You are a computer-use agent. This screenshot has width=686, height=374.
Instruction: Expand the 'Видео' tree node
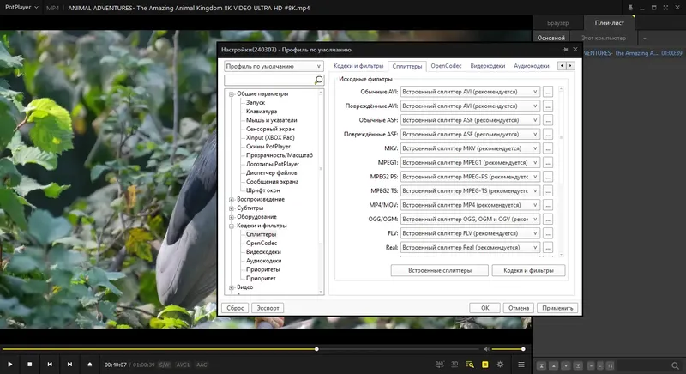click(232, 287)
